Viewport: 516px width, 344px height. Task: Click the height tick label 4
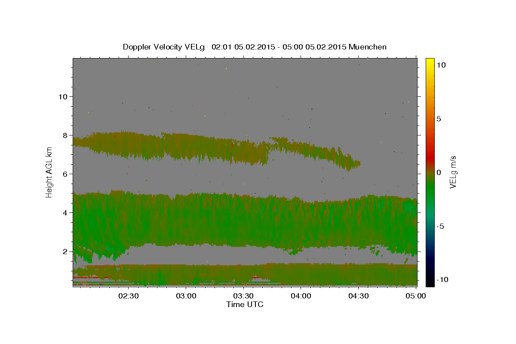pyautogui.click(x=65, y=213)
